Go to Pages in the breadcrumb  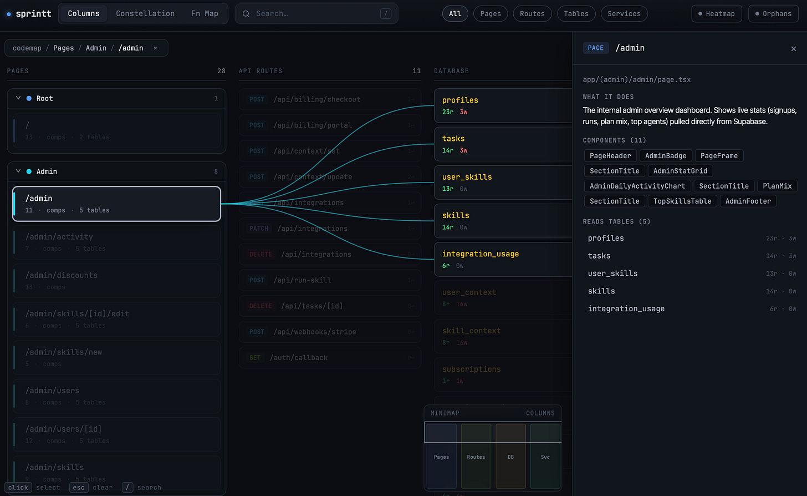64,48
